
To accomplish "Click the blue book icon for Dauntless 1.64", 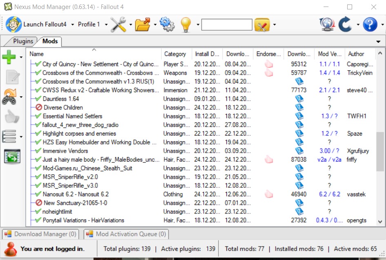I will point(299,99).
